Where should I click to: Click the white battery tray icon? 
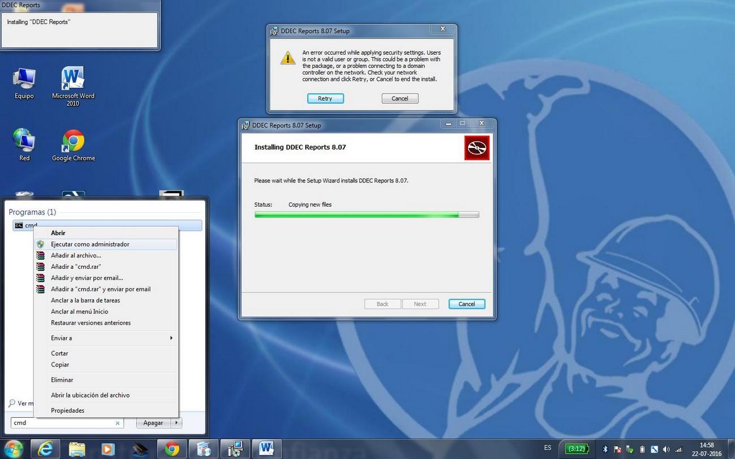[642, 449]
